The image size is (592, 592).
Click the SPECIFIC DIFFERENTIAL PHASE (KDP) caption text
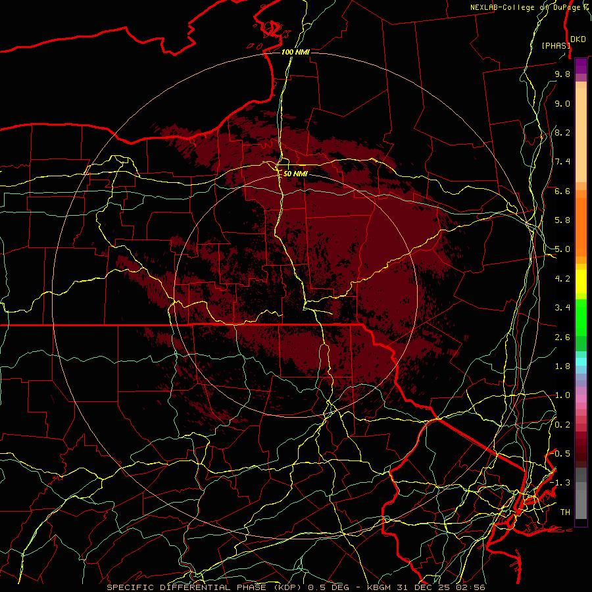tap(205, 587)
